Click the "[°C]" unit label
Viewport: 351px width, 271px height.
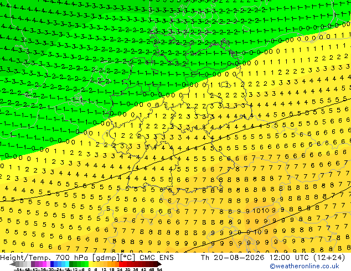pos(127,258)
